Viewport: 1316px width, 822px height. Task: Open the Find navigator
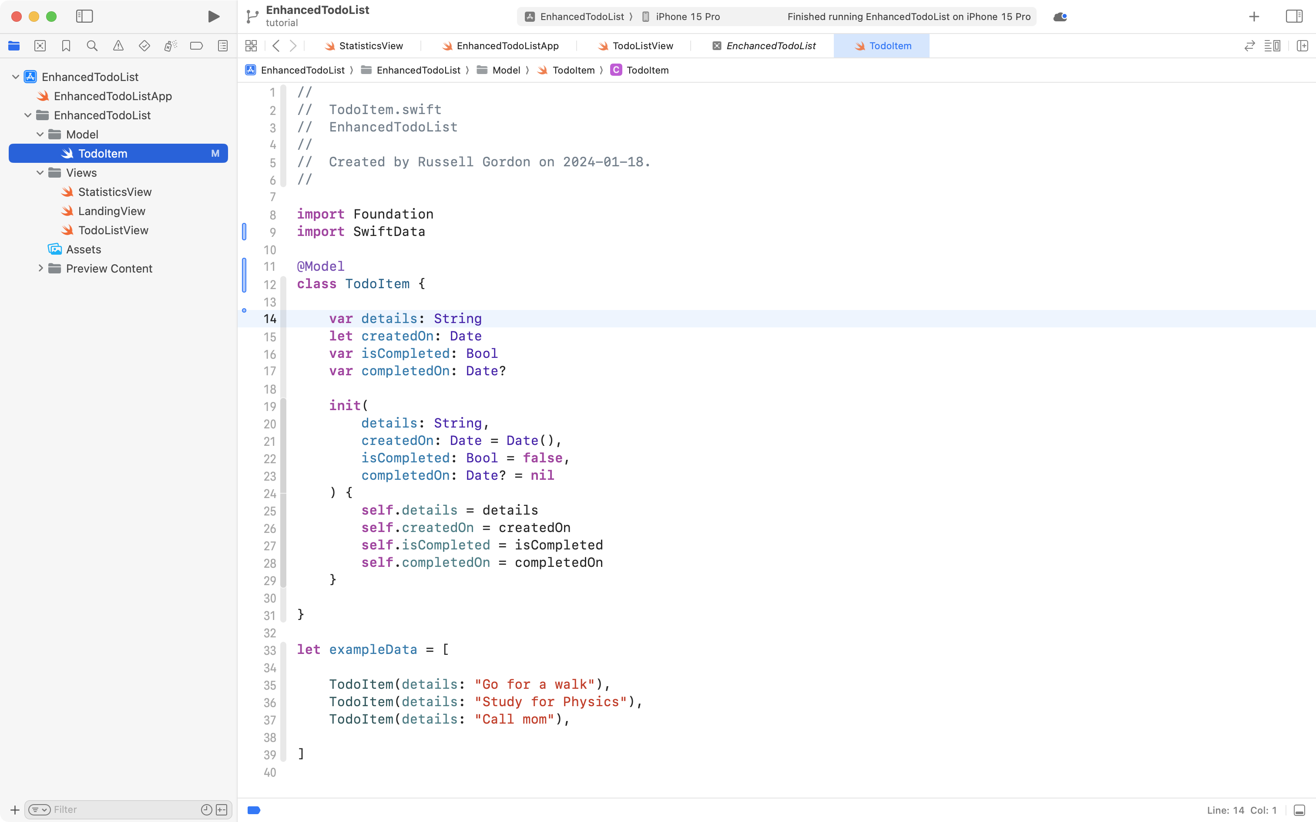[92, 46]
